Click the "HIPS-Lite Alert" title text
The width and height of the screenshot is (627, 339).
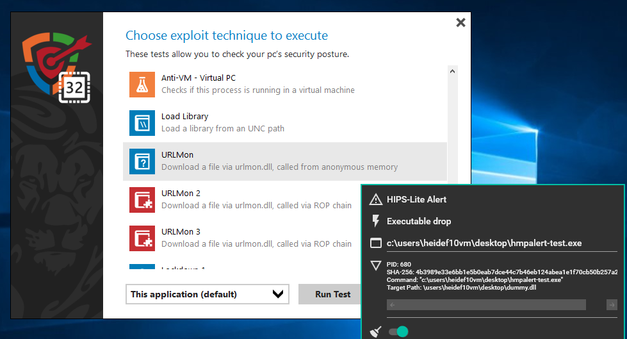pos(416,199)
